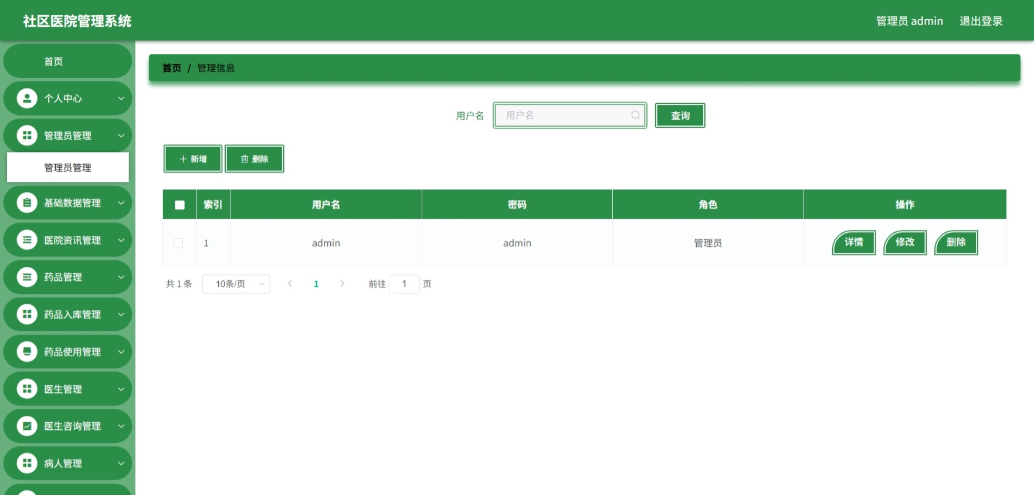Expand the 病人管理 chevron
The image size is (1034, 495).
coord(121,463)
